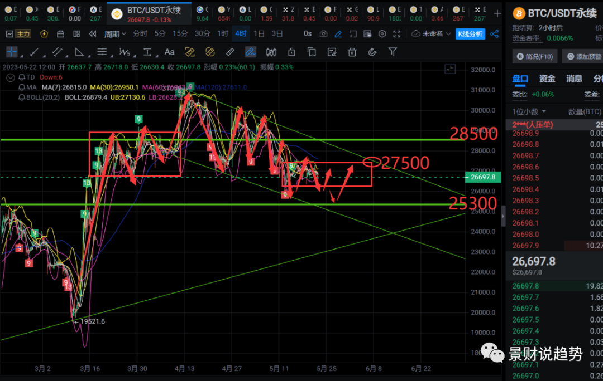Screen dimensions: 603x381
Task: Pick the parallel channel drawing tool
Action: (x=57, y=52)
